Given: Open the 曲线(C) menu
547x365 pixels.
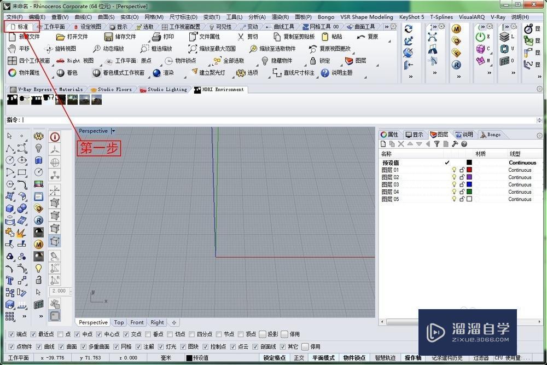Looking at the screenshot, I should click(x=83, y=17).
